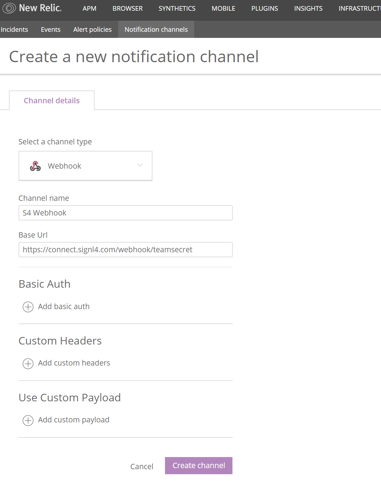
Task: Click the Add custom headers link
Action: pyautogui.click(x=74, y=363)
